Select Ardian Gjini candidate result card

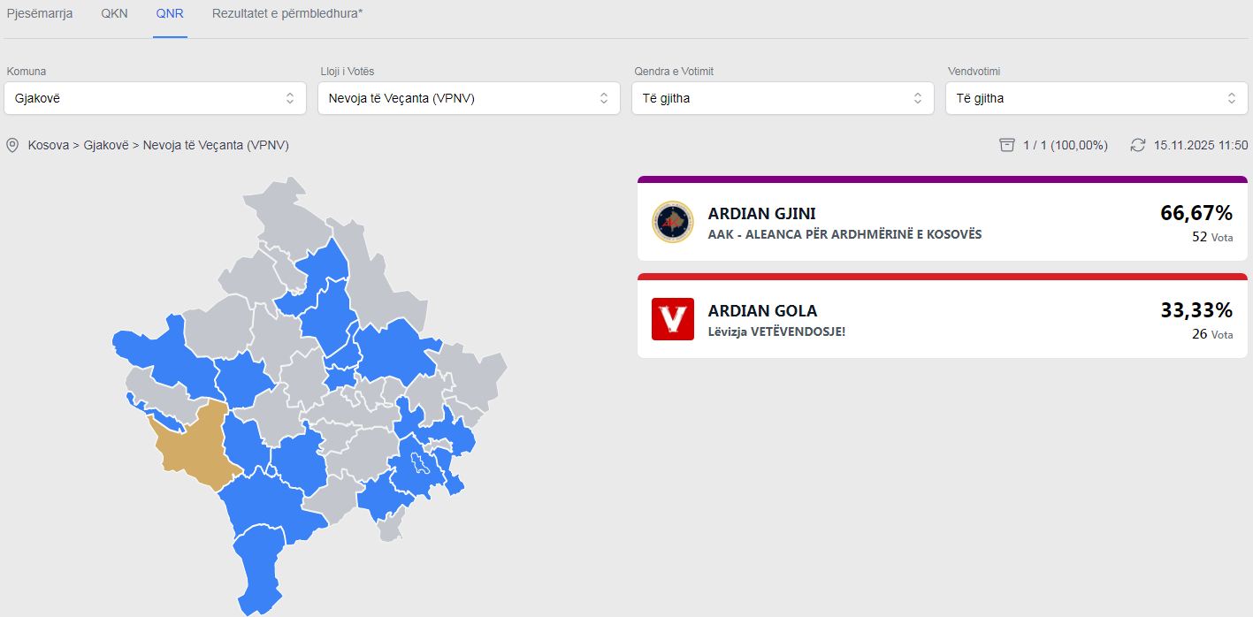click(x=942, y=222)
